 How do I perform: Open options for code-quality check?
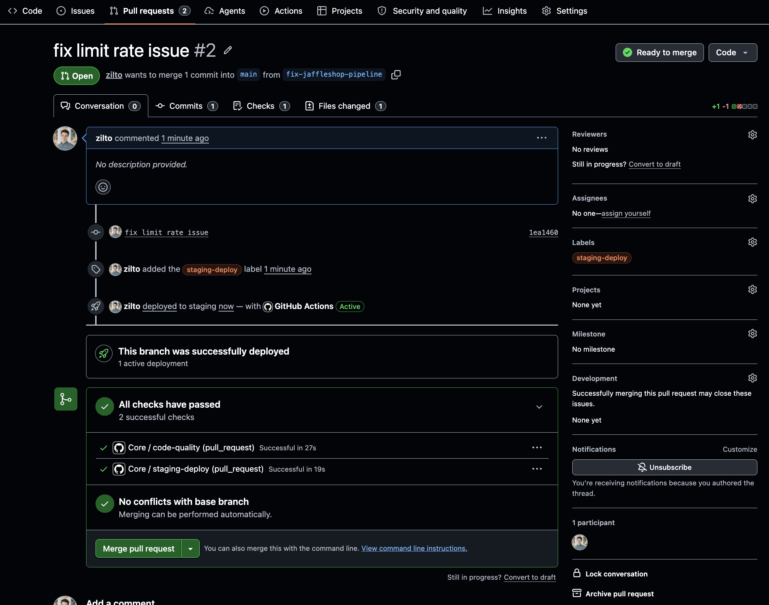(x=537, y=447)
